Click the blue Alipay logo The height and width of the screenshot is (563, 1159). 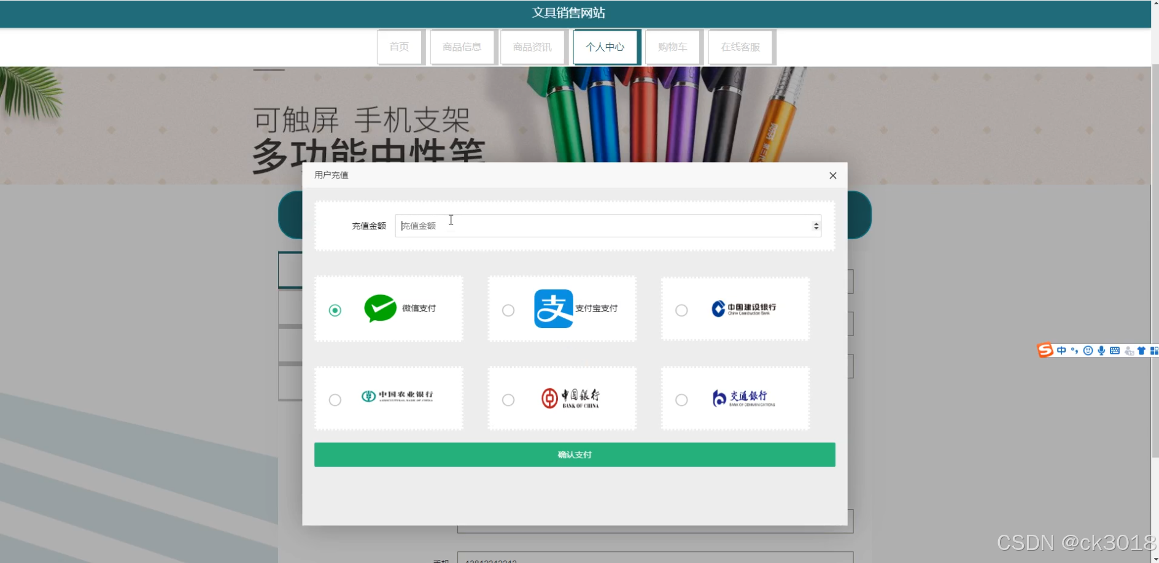pyautogui.click(x=554, y=308)
